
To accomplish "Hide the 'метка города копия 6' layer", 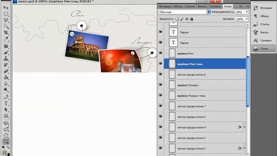I will point(161,74).
